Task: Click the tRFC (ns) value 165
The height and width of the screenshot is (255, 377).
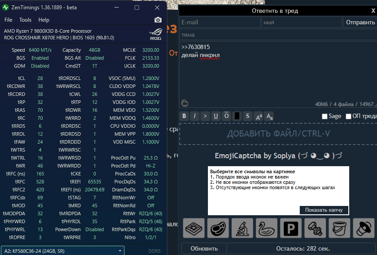Action: click(40, 174)
